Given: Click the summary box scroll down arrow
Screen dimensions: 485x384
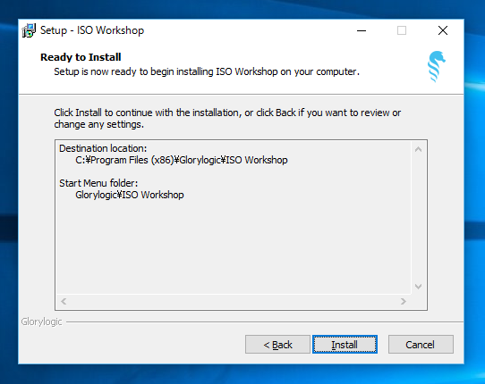Looking at the screenshot, I should tap(418, 287).
